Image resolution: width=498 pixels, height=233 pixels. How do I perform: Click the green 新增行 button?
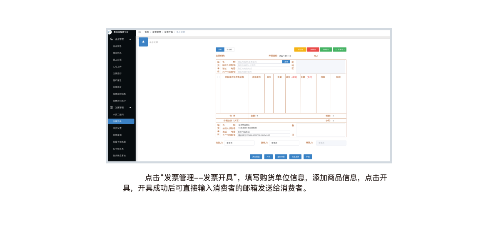click(326, 50)
